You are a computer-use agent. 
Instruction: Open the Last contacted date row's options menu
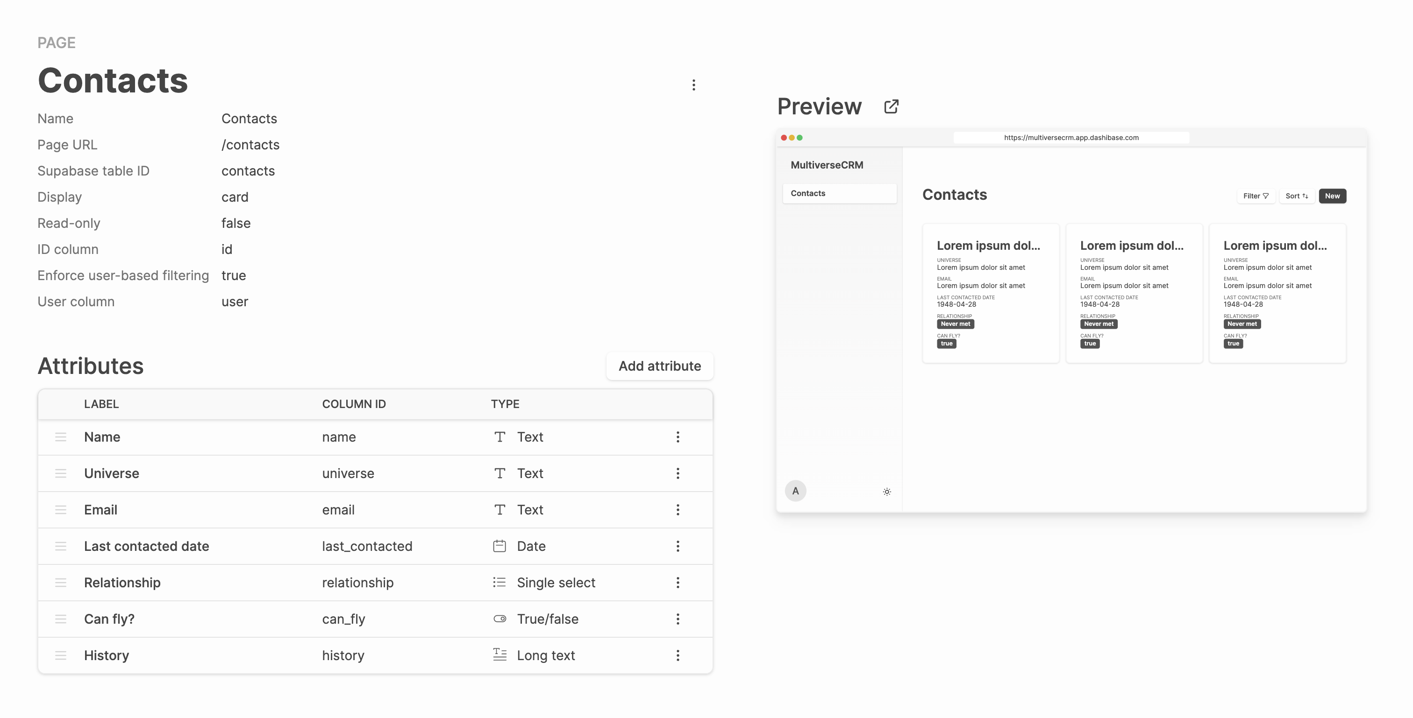click(678, 547)
